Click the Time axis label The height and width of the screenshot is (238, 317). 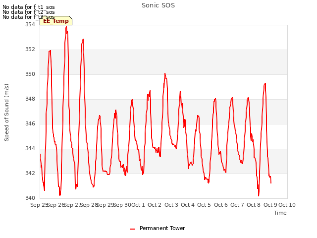tap(280, 213)
